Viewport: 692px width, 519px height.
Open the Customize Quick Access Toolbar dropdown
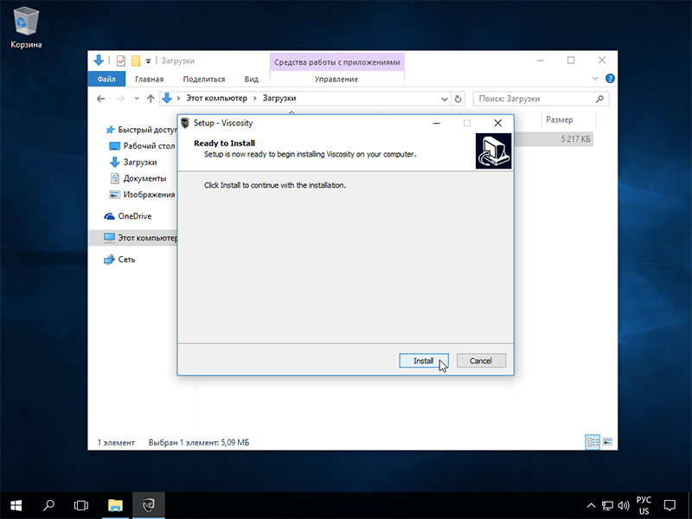148,61
